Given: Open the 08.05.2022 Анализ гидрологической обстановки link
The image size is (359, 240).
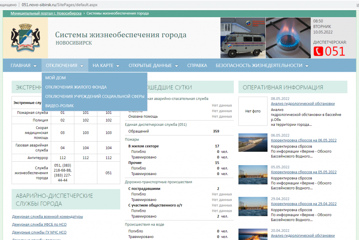Looking at the screenshot, I should point(303,104).
